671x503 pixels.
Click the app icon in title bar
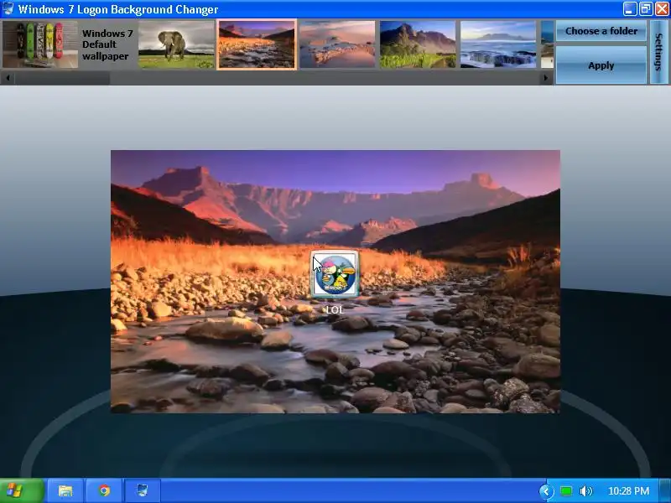(8, 8)
